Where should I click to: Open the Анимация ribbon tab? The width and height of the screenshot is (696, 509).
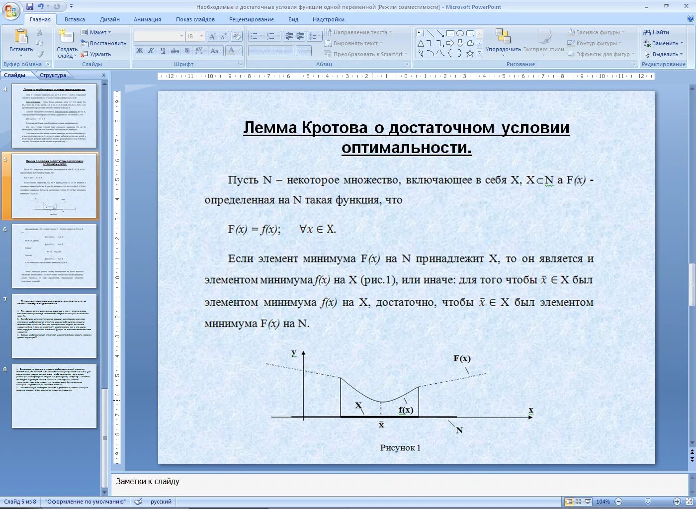pos(147,19)
